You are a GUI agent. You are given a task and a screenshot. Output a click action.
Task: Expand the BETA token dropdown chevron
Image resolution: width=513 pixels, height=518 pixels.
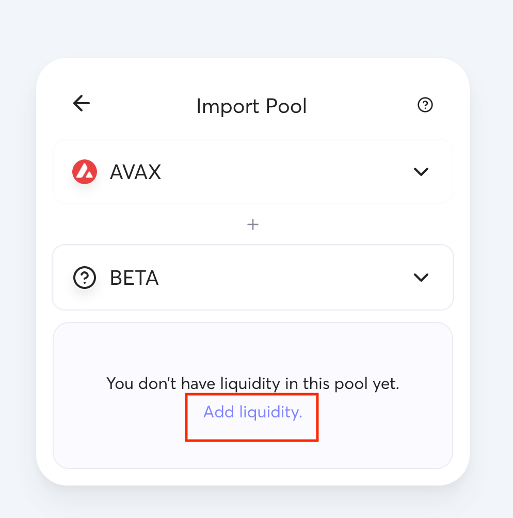click(x=421, y=278)
